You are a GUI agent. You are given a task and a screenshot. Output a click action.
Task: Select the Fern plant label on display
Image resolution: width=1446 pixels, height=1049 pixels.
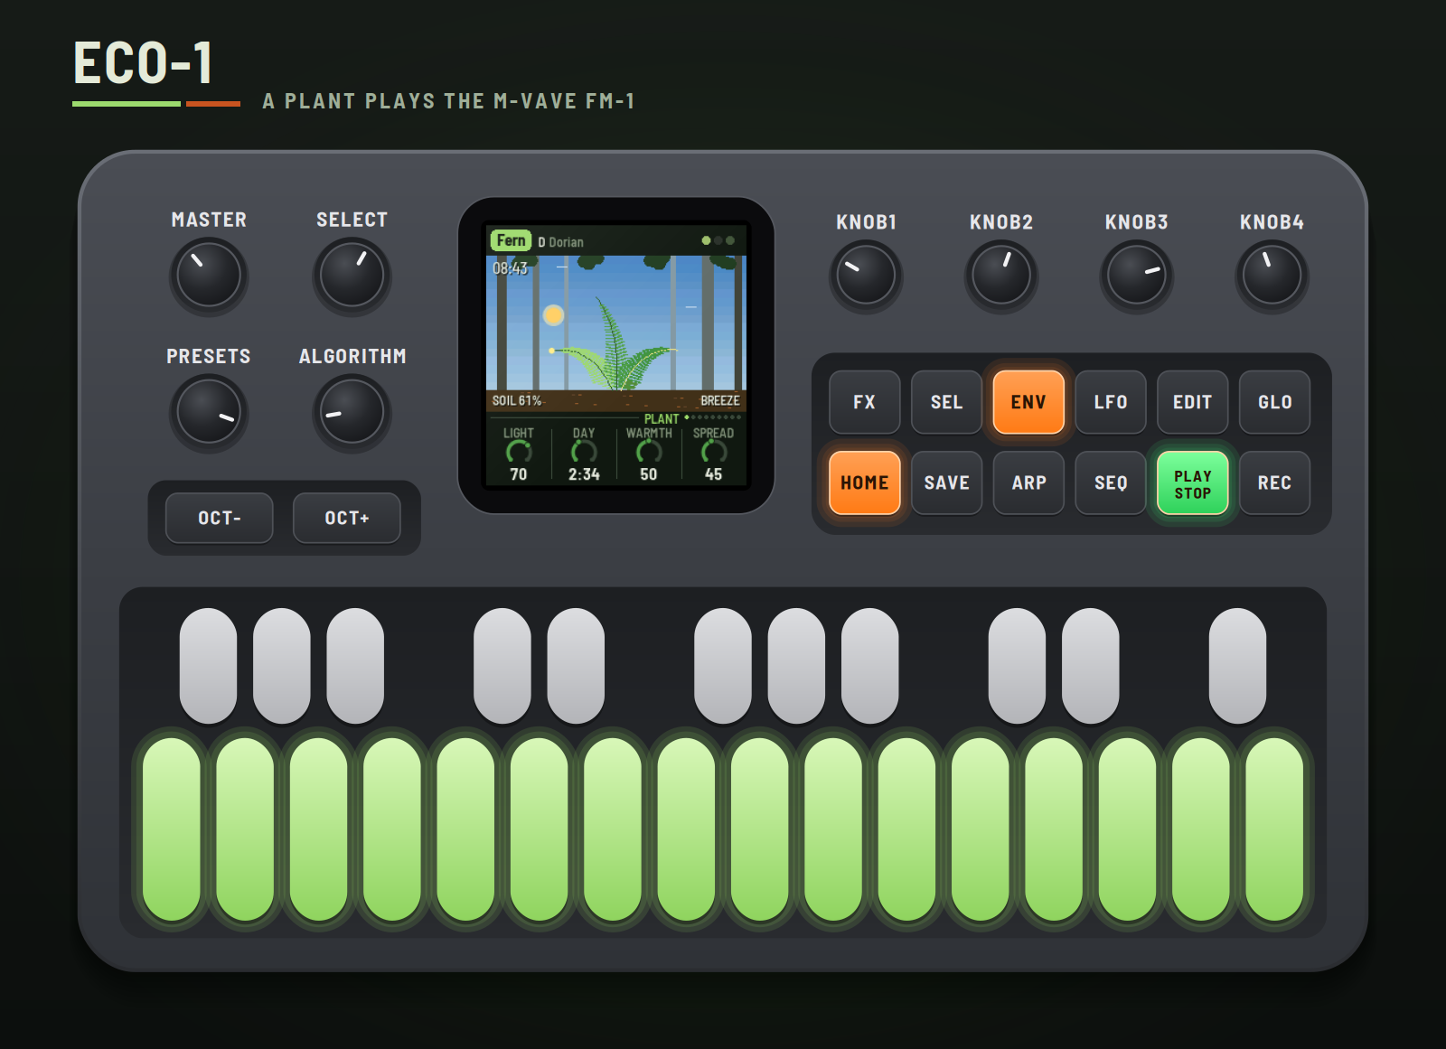pos(511,240)
